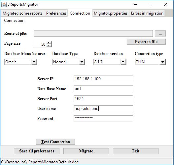Open the Database version dropdown showing 8.1.7
The height and width of the screenshot is (165, 174).
point(110,62)
